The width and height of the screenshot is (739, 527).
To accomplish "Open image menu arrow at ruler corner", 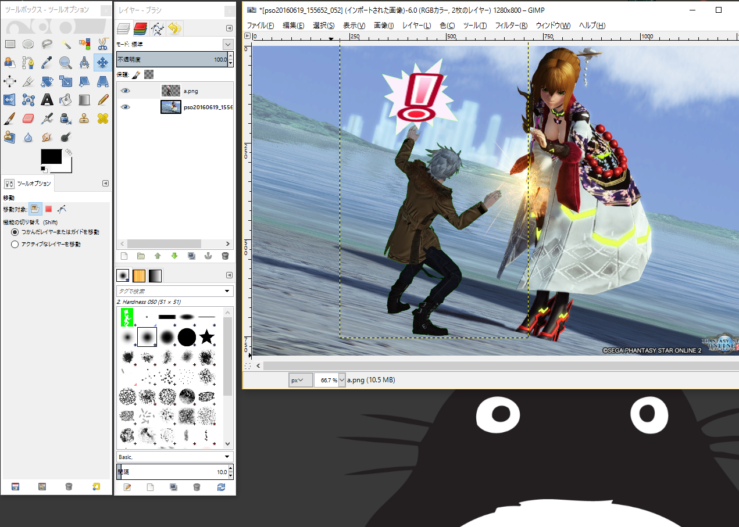I will click(x=247, y=36).
